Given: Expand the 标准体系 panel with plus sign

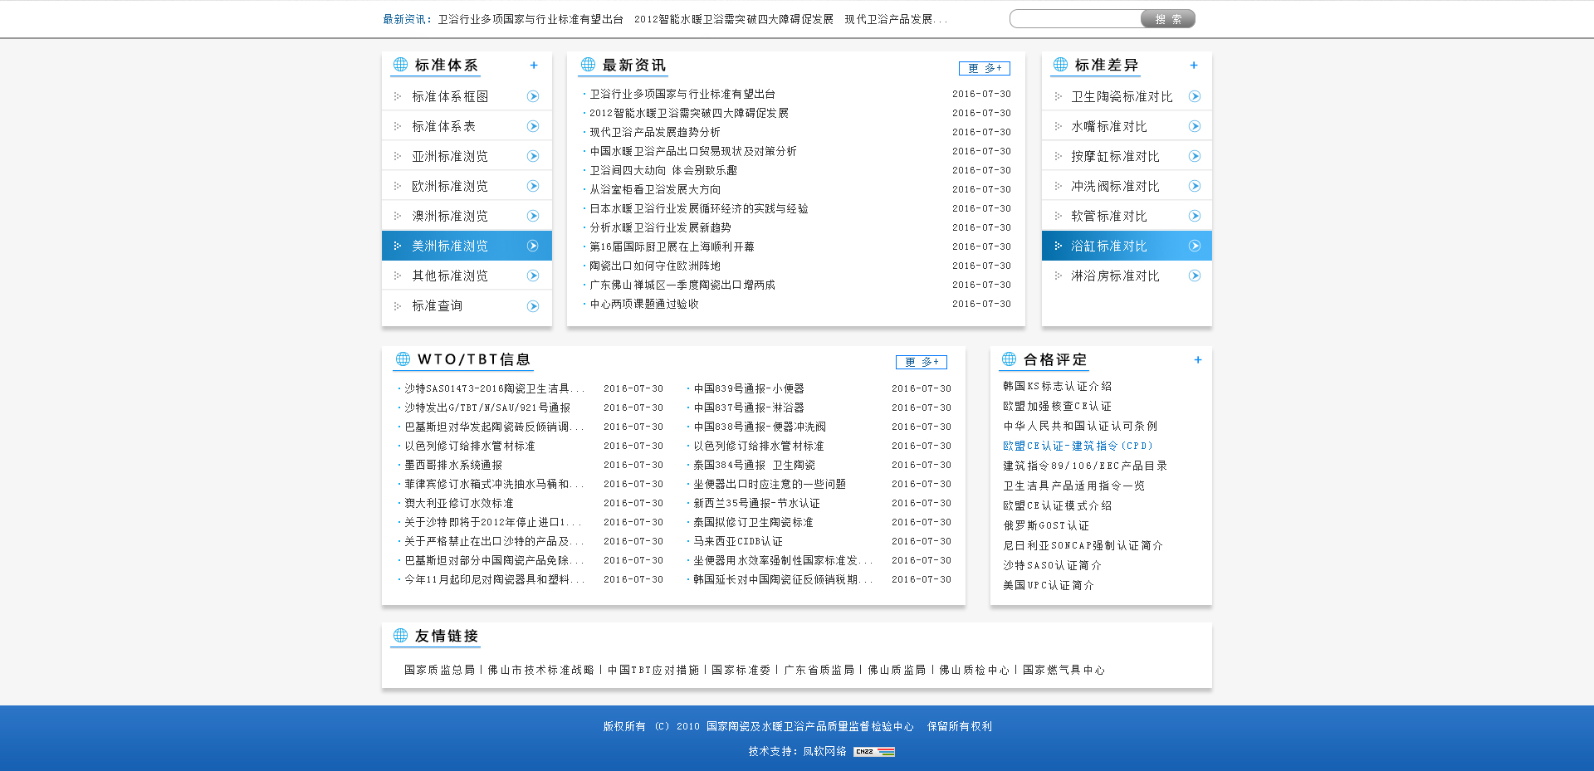Looking at the screenshot, I should [x=534, y=66].
